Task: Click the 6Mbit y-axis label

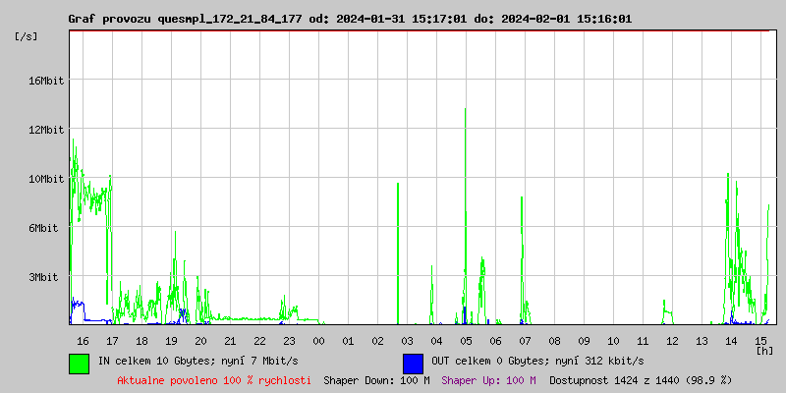Action: point(45,228)
